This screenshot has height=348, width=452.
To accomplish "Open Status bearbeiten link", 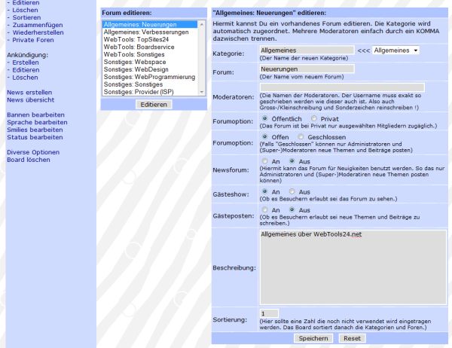I will point(35,138).
